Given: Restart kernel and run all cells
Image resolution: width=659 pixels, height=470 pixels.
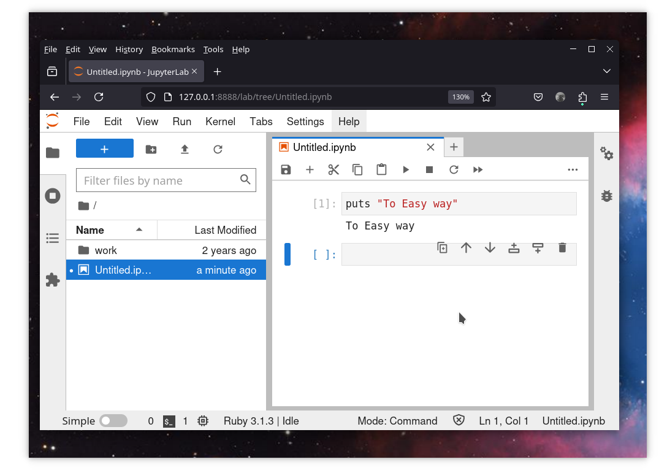Looking at the screenshot, I should click(x=478, y=170).
